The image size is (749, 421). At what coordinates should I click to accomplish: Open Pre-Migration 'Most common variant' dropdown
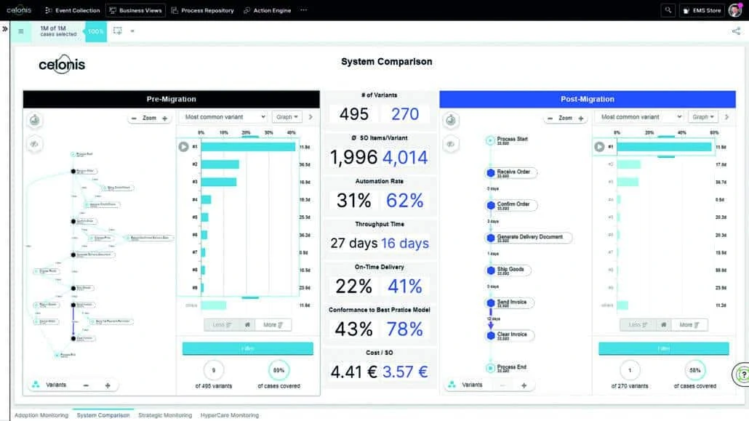coord(225,117)
